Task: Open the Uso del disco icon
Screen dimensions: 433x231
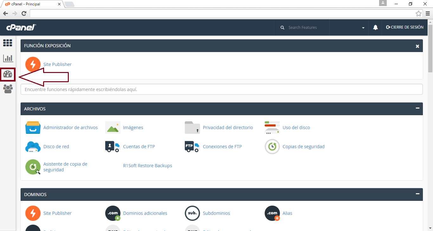Action: coord(272,128)
